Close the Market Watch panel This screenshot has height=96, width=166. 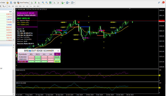(14, 9)
